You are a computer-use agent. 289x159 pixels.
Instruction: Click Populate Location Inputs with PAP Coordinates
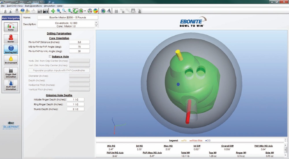[x=59, y=70]
